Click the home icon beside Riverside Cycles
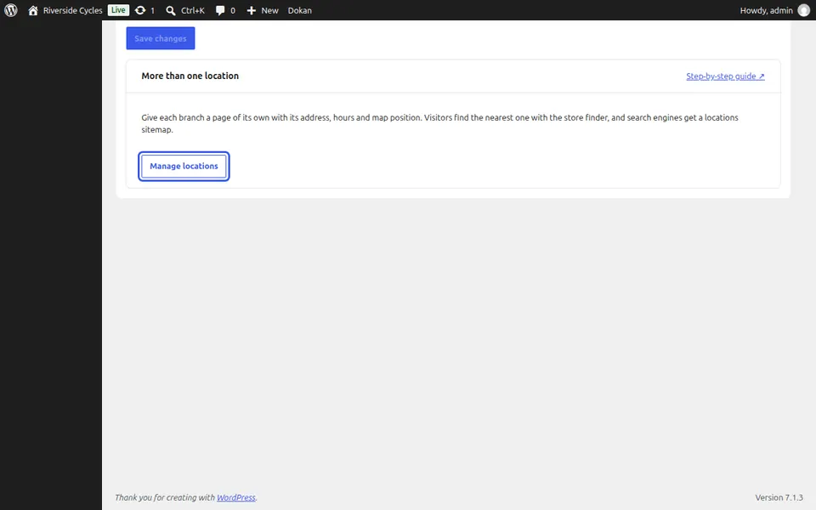 33,10
